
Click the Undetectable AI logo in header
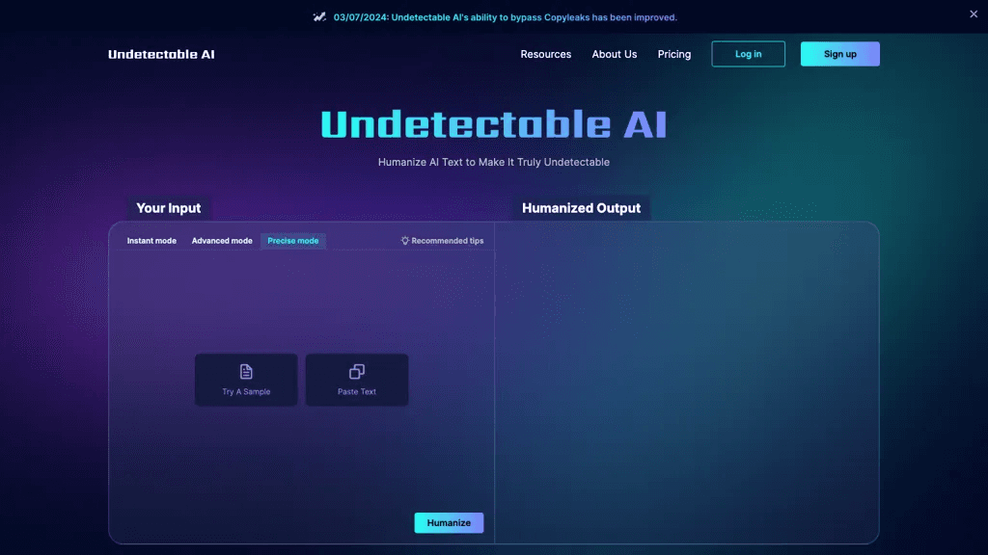pos(161,54)
